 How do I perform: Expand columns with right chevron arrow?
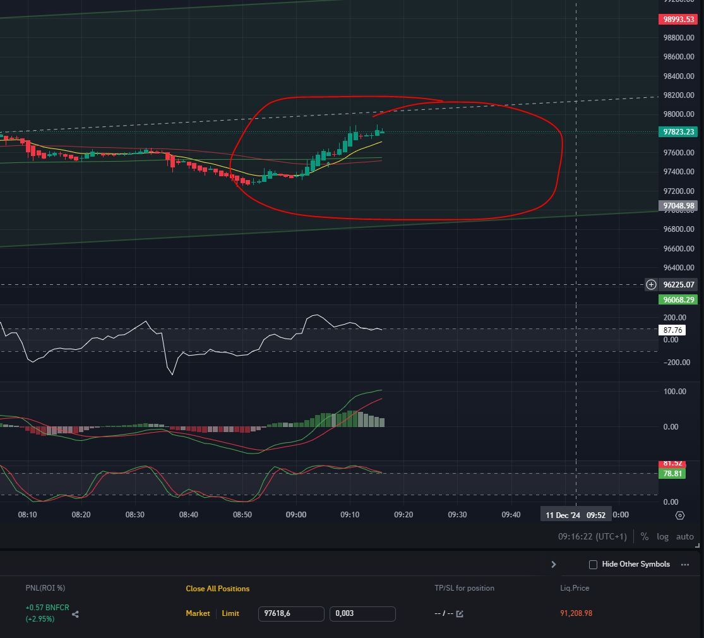[x=554, y=565]
